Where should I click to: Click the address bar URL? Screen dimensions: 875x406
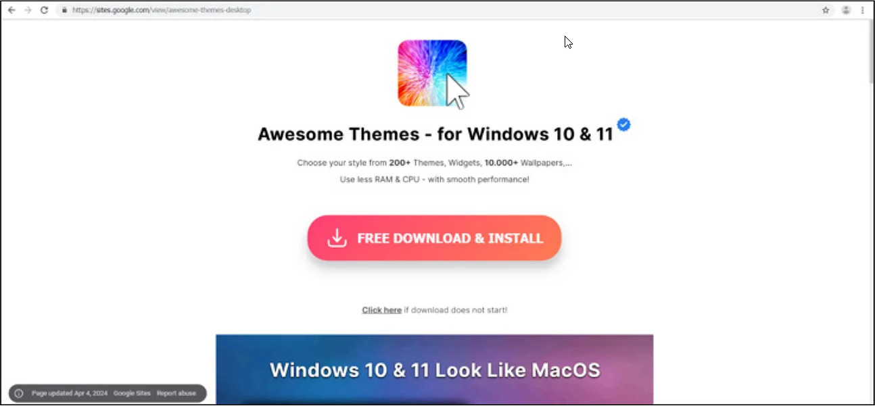click(x=161, y=10)
